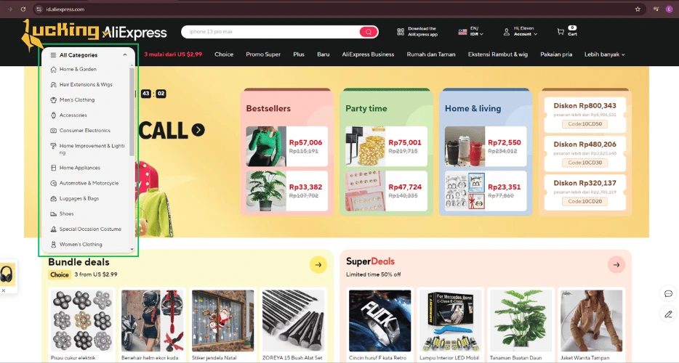Click the category list scroll up arrow
679x363 pixels.
(132, 65)
